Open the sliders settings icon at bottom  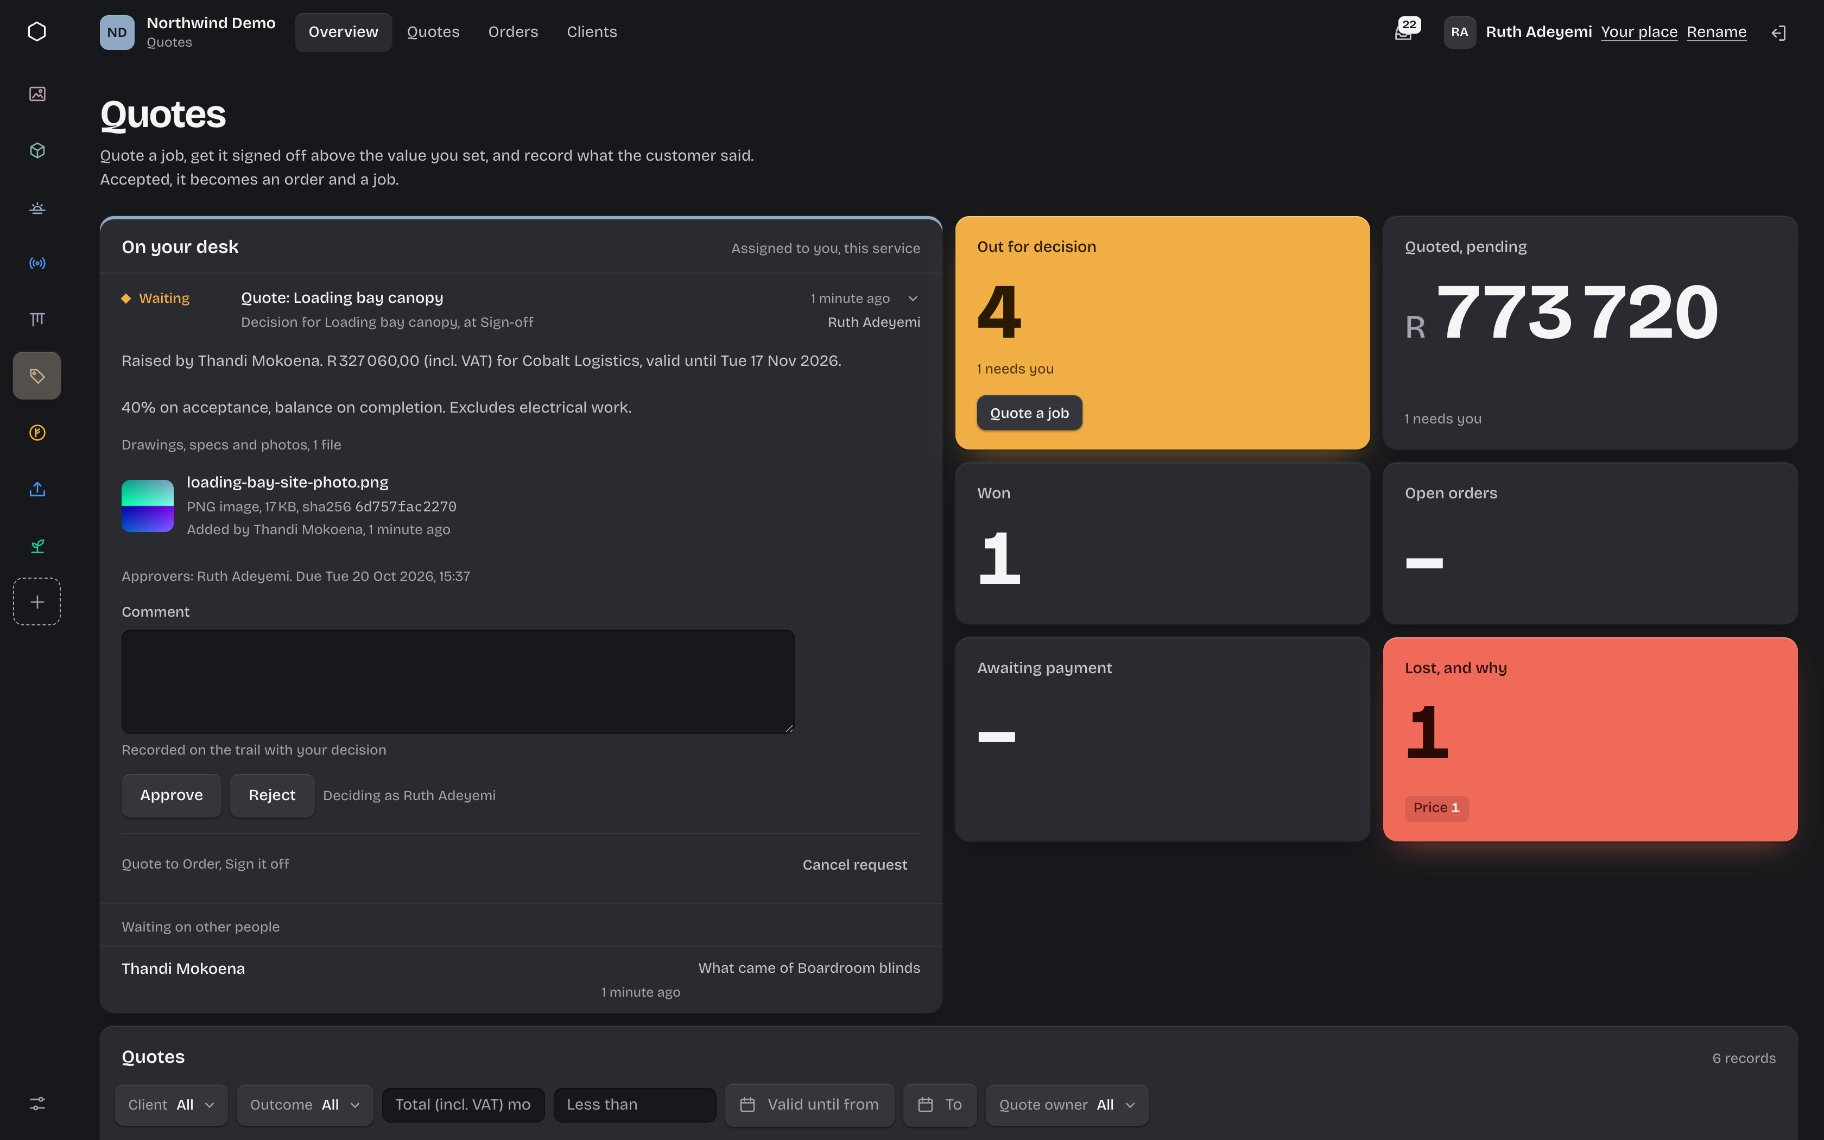37,1103
